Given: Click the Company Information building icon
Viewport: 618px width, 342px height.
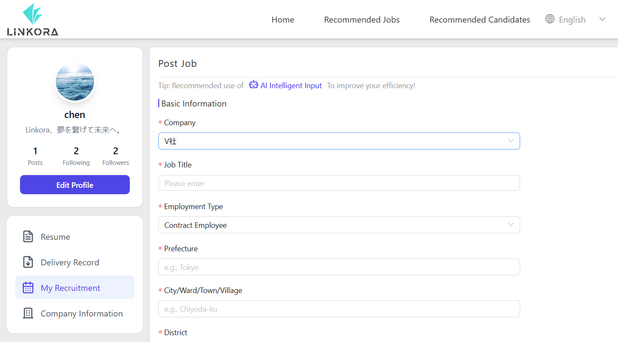Looking at the screenshot, I should [28, 313].
